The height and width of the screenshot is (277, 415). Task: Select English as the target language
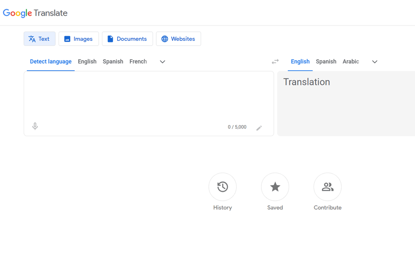(x=300, y=61)
